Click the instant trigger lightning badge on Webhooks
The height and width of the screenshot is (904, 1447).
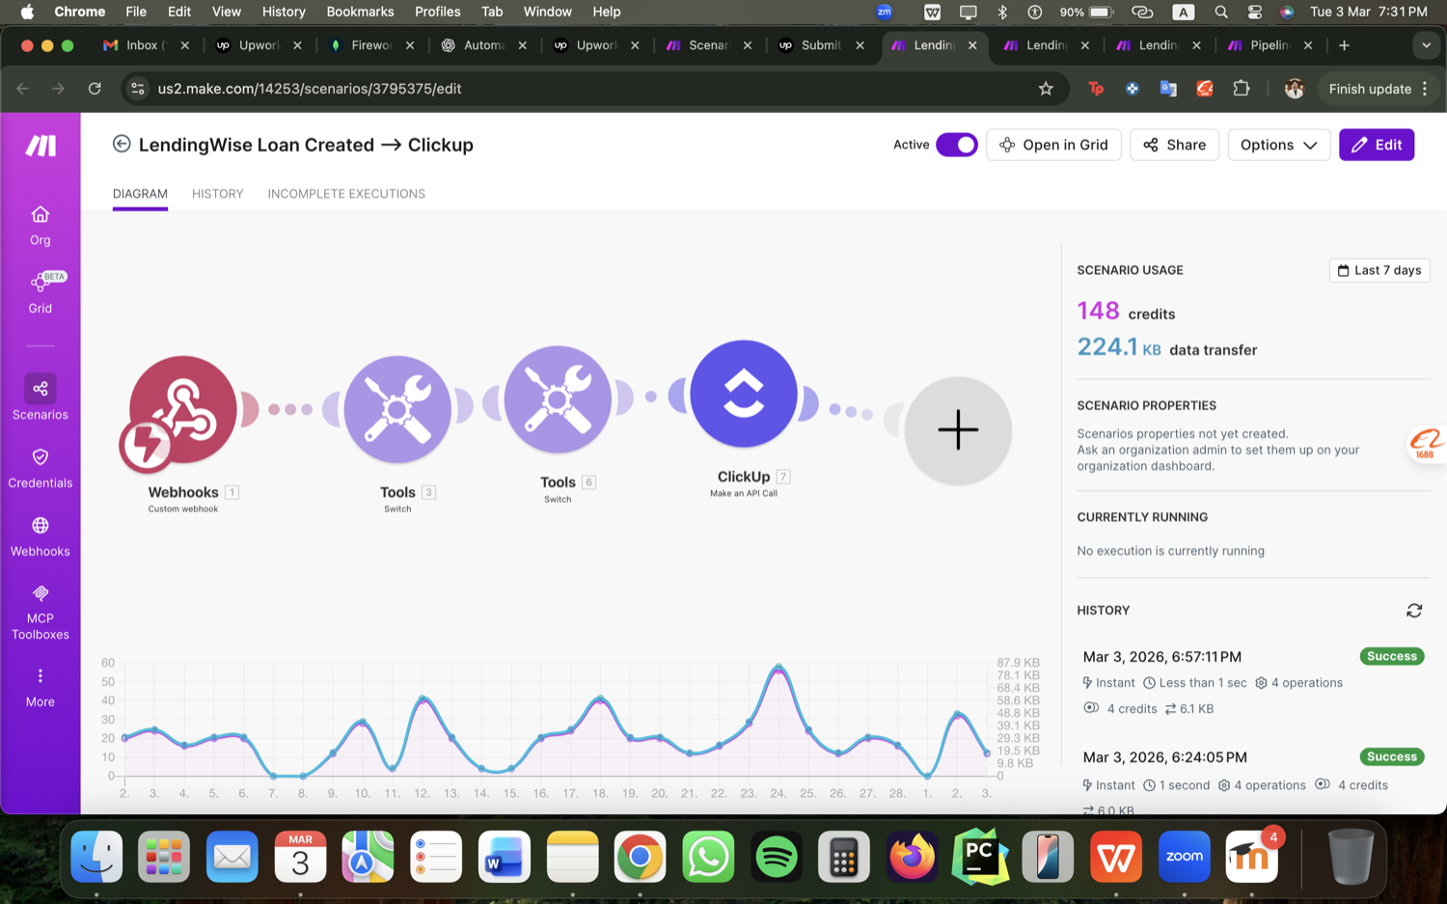coord(147,445)
